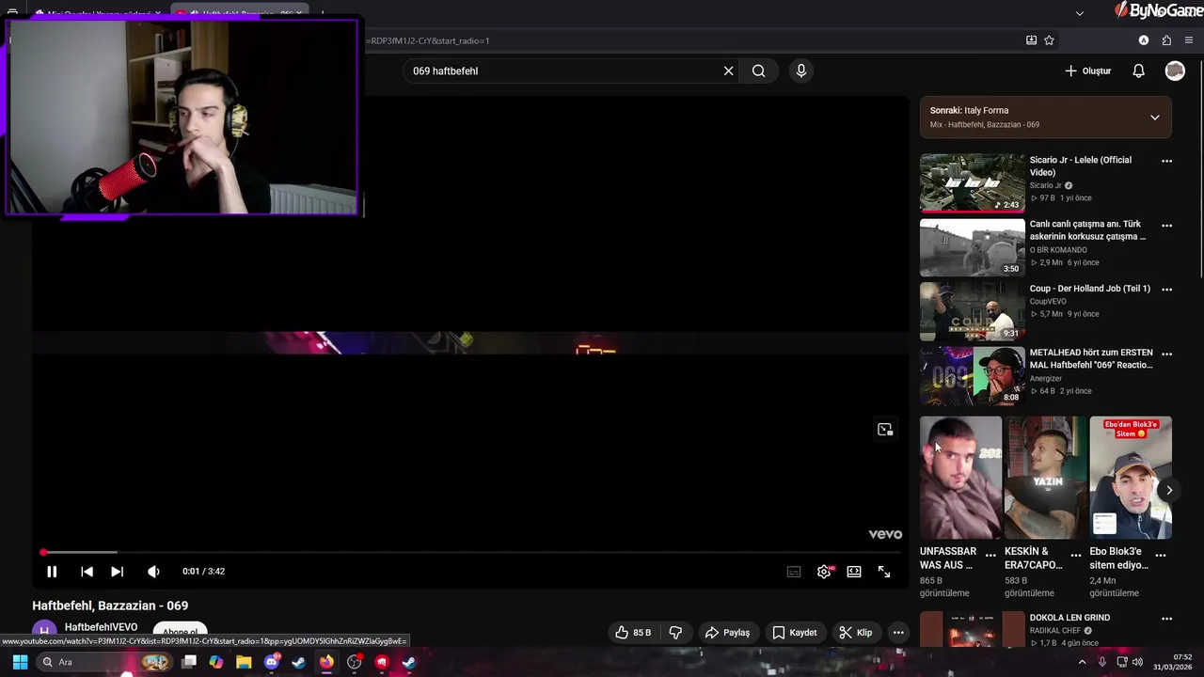Viewport: 1204px width, 677px height.
Task: Enter fullscreen mode
Action: click(x=884, y=572)
